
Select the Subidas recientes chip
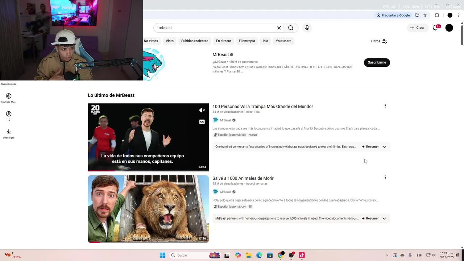[x=195, y=41]
